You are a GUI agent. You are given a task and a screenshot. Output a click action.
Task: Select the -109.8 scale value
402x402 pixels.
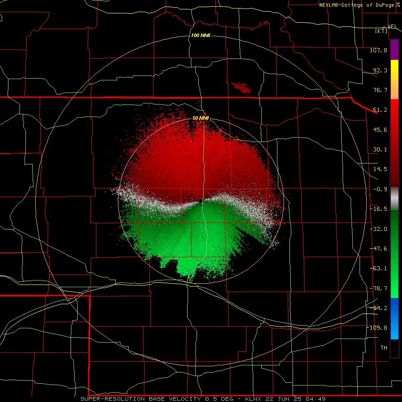tap(377, 328)
